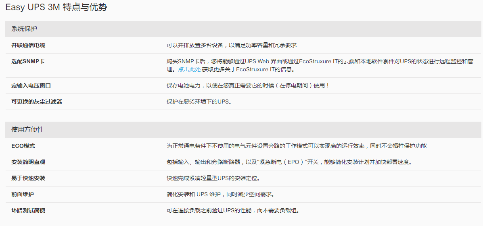
Task: Click the 可更换的灰尘过滤器 row label
Action: (x=37, y=102)
